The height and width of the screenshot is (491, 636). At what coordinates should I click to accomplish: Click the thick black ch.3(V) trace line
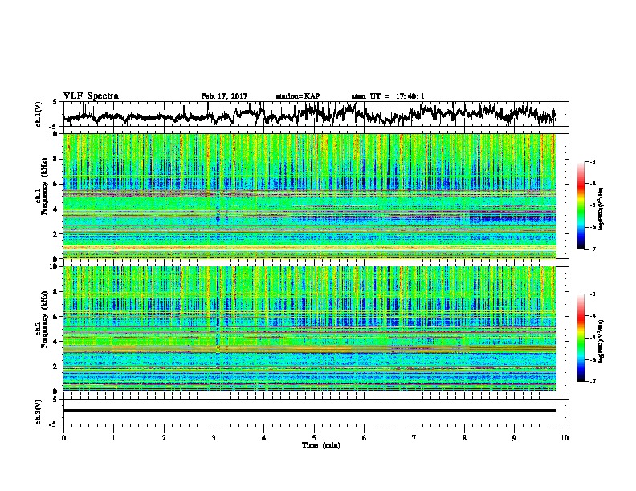click(310, 411)
